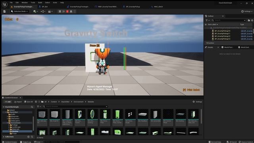
Task: Toggle visibility column eye in Outliner header
Action: click(x=206, y=25)
